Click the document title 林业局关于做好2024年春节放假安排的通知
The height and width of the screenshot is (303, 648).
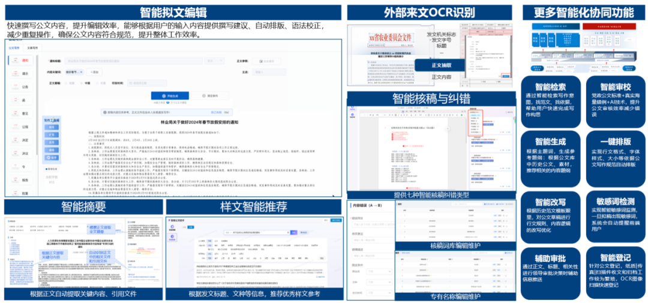click(x=199, y=122)
